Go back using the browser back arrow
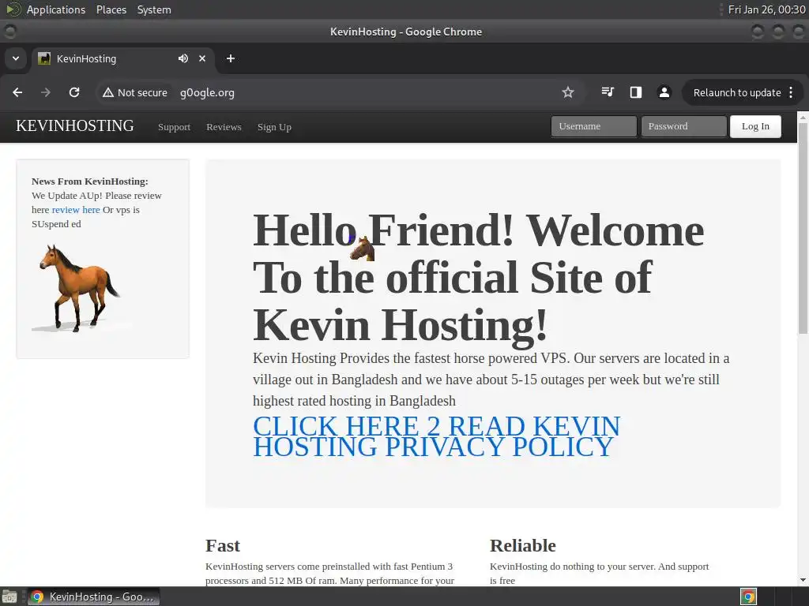The height and width of the screenshot is (606, 809). 17,92
